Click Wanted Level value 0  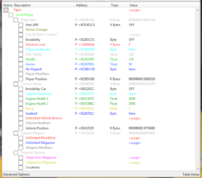[x=129, y=44]
